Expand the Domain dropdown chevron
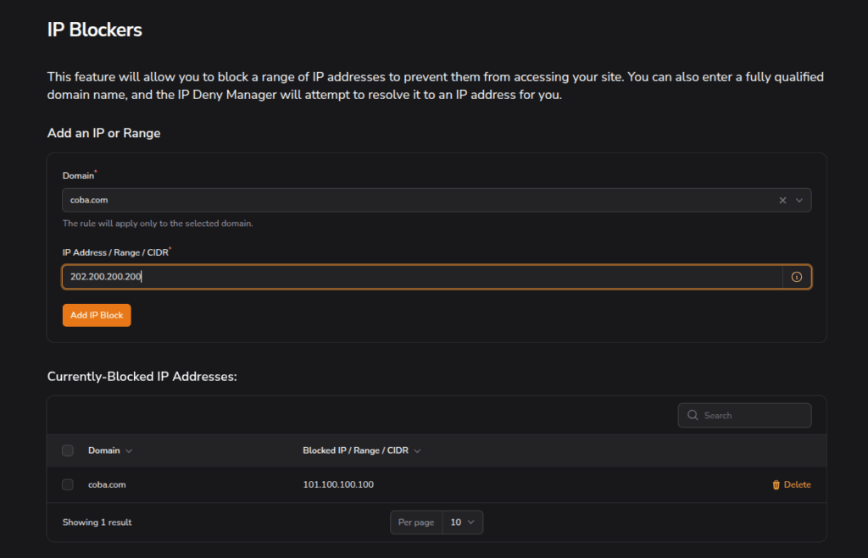868x558 pixels. (x=799, y=201)
